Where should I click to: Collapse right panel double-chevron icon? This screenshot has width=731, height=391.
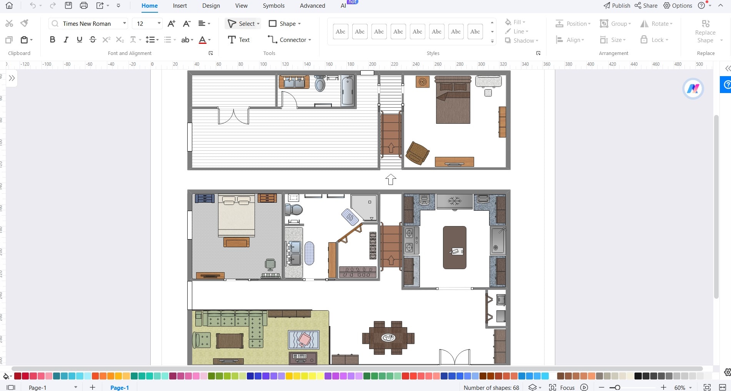(728, 68)
